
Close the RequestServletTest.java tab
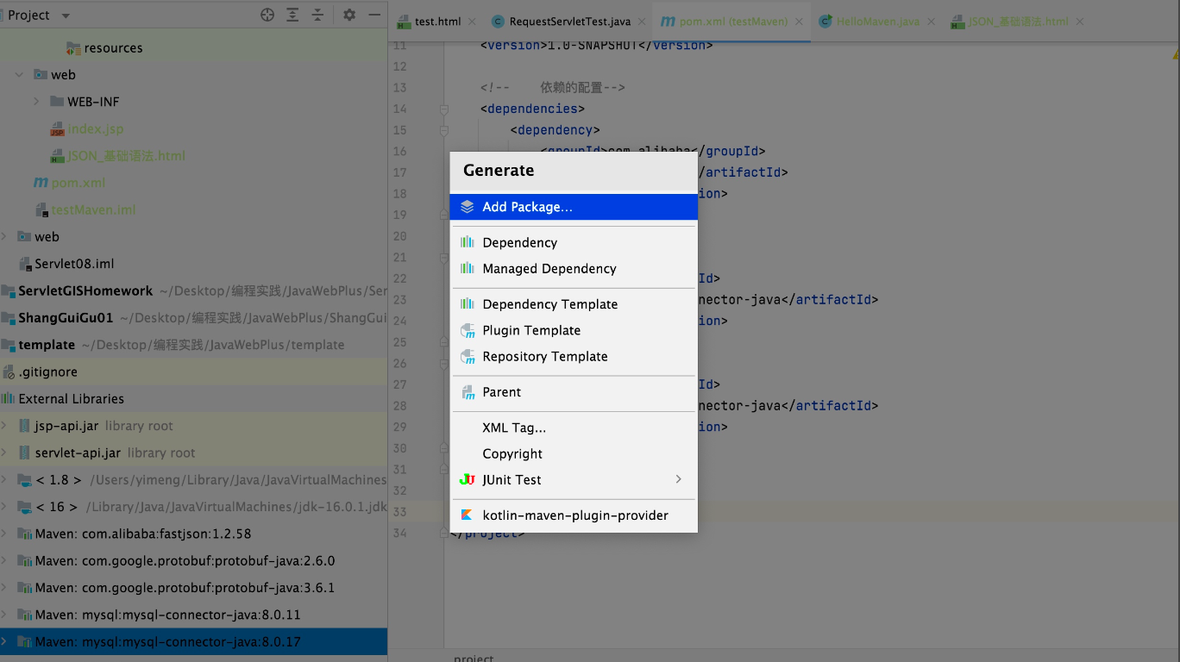(x=640, y=22)
